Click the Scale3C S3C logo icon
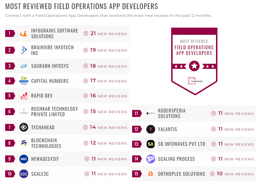257x182 pixels. coord(24,174)
